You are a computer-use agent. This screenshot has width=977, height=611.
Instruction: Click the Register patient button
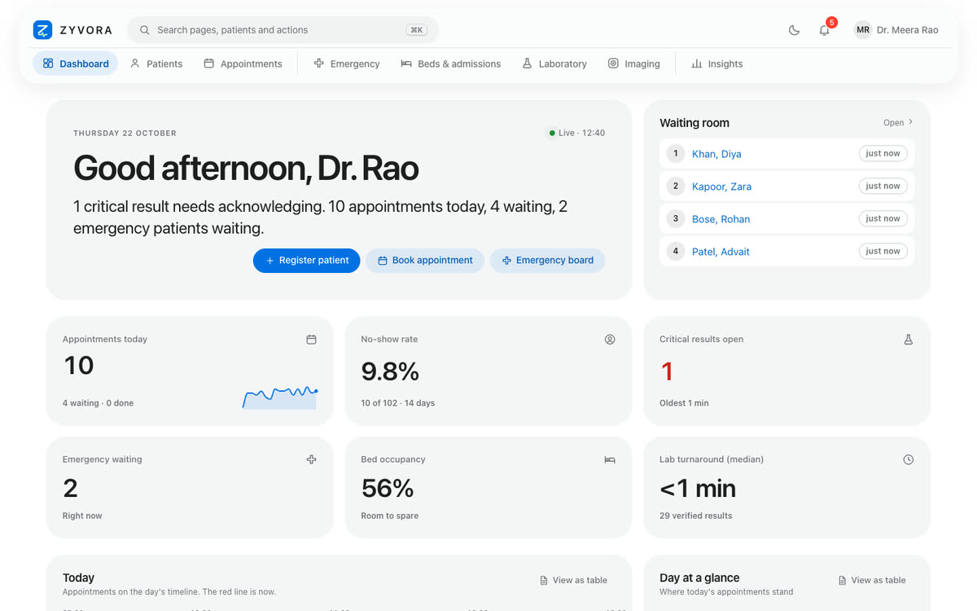point(306,261)
